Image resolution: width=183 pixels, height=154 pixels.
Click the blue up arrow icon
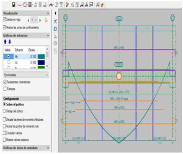tap(4, 42)
